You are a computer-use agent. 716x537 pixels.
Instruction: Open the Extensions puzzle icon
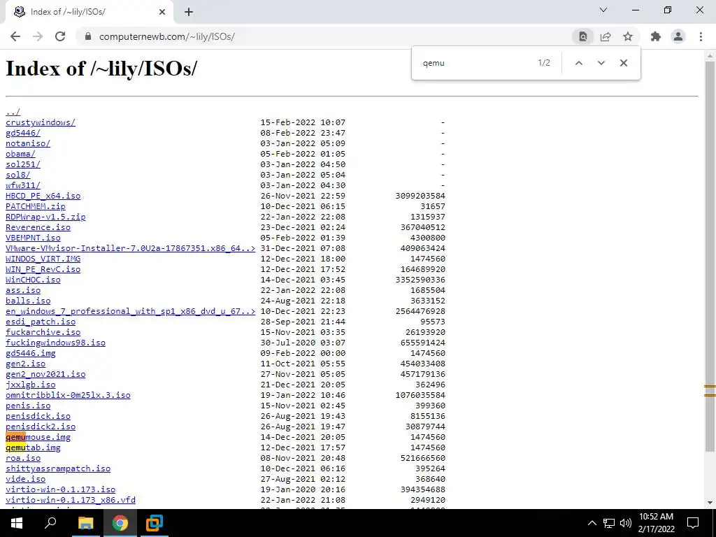(x=656, y=36)
